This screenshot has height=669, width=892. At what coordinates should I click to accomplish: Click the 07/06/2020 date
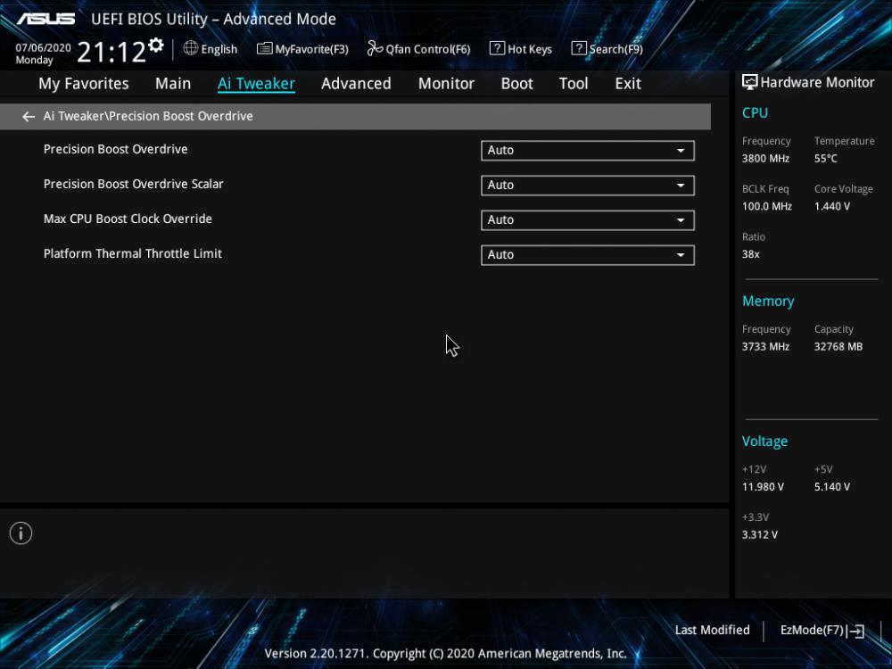click(43, 48)
